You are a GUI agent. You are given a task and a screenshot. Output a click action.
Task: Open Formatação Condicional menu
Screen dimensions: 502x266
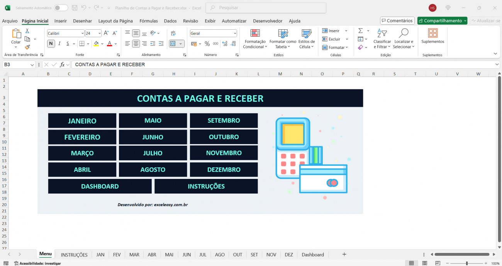point(255,39)
